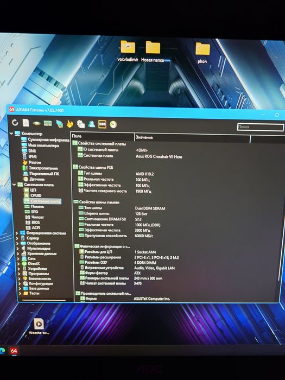
Task: Expand the Программы tree node
Action: pos(19,274)
